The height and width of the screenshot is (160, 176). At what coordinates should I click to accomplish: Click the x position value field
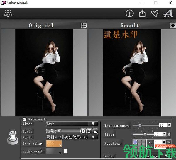click(x=158, y=142)
